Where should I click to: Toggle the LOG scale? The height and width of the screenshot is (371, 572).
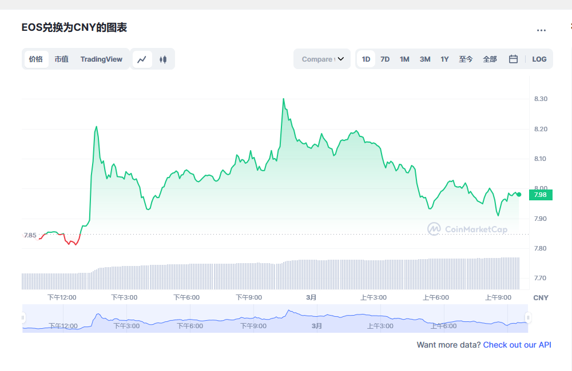coord(539,59)
